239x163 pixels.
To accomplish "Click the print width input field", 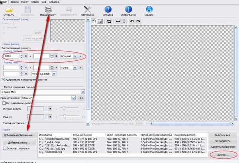I will (x=11, y=67).
